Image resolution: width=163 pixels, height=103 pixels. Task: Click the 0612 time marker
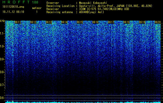click(x=33, y=22)
